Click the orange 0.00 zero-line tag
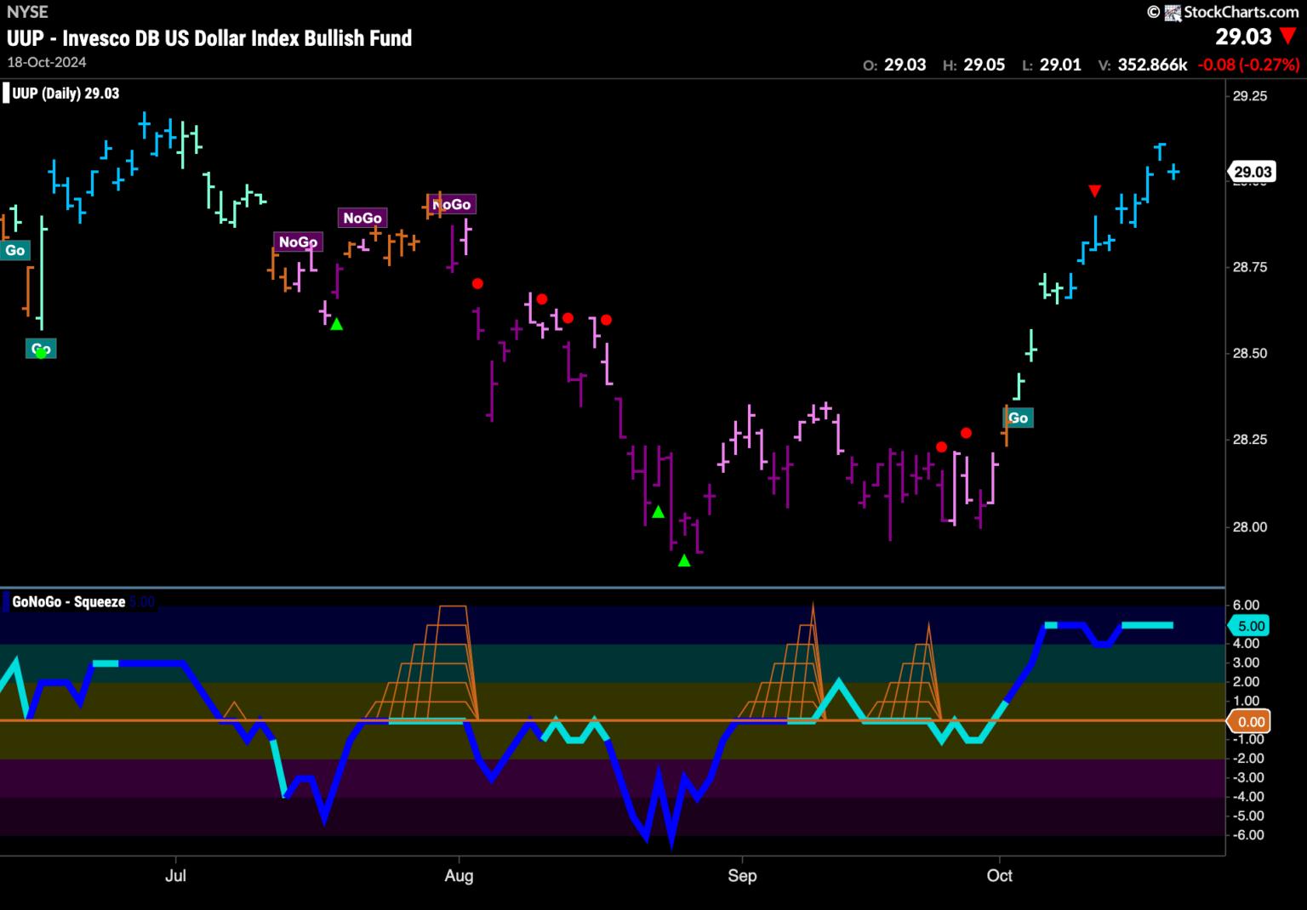1307x910 pixels. click(x=1250, y=722)
